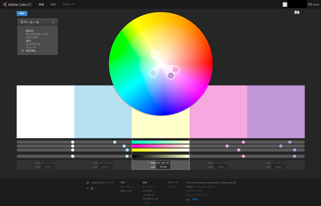Open the ユーザーフォーラム footer link
This screenshot has width=321, height=206.
[x=194, y=191]
